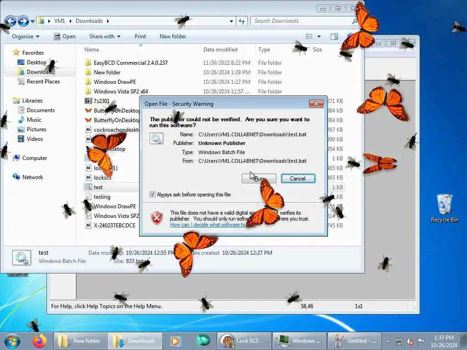Switch to the Downloads taskbar button
This screenshot has width=467, height=350.
[135, 341]
